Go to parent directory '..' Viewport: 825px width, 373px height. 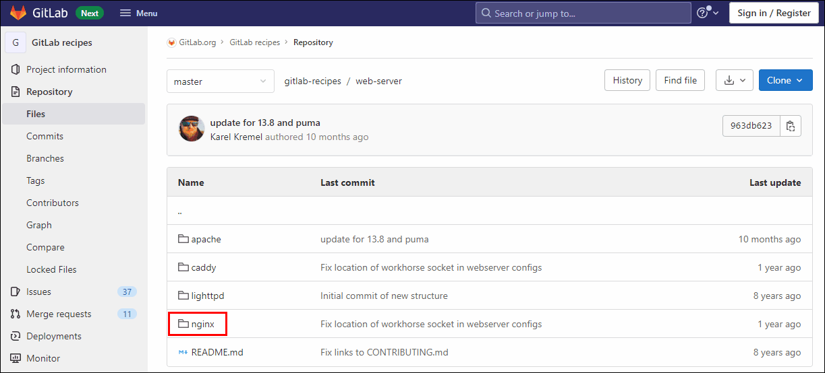coord(180,211)
